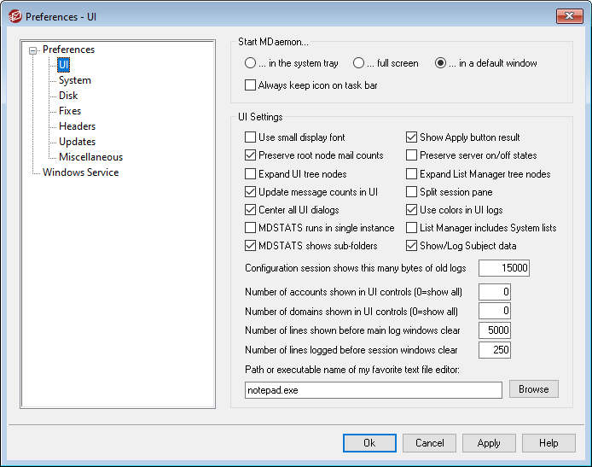Select Headers in the preferences tree

77,126
